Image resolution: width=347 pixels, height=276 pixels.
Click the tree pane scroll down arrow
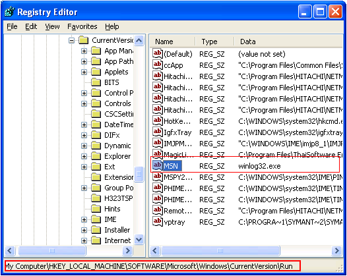139,240
